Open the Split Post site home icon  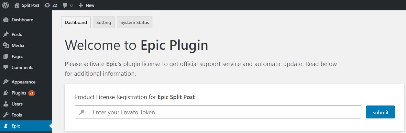point(17,5)
